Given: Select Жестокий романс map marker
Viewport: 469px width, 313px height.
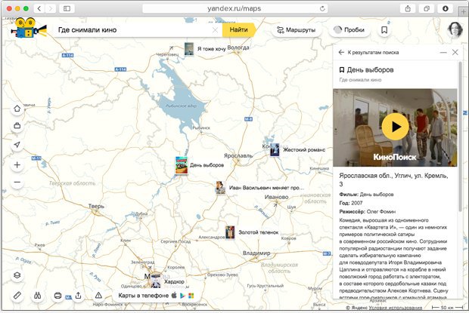Looking at the screenshot, I should click(275, 150).
